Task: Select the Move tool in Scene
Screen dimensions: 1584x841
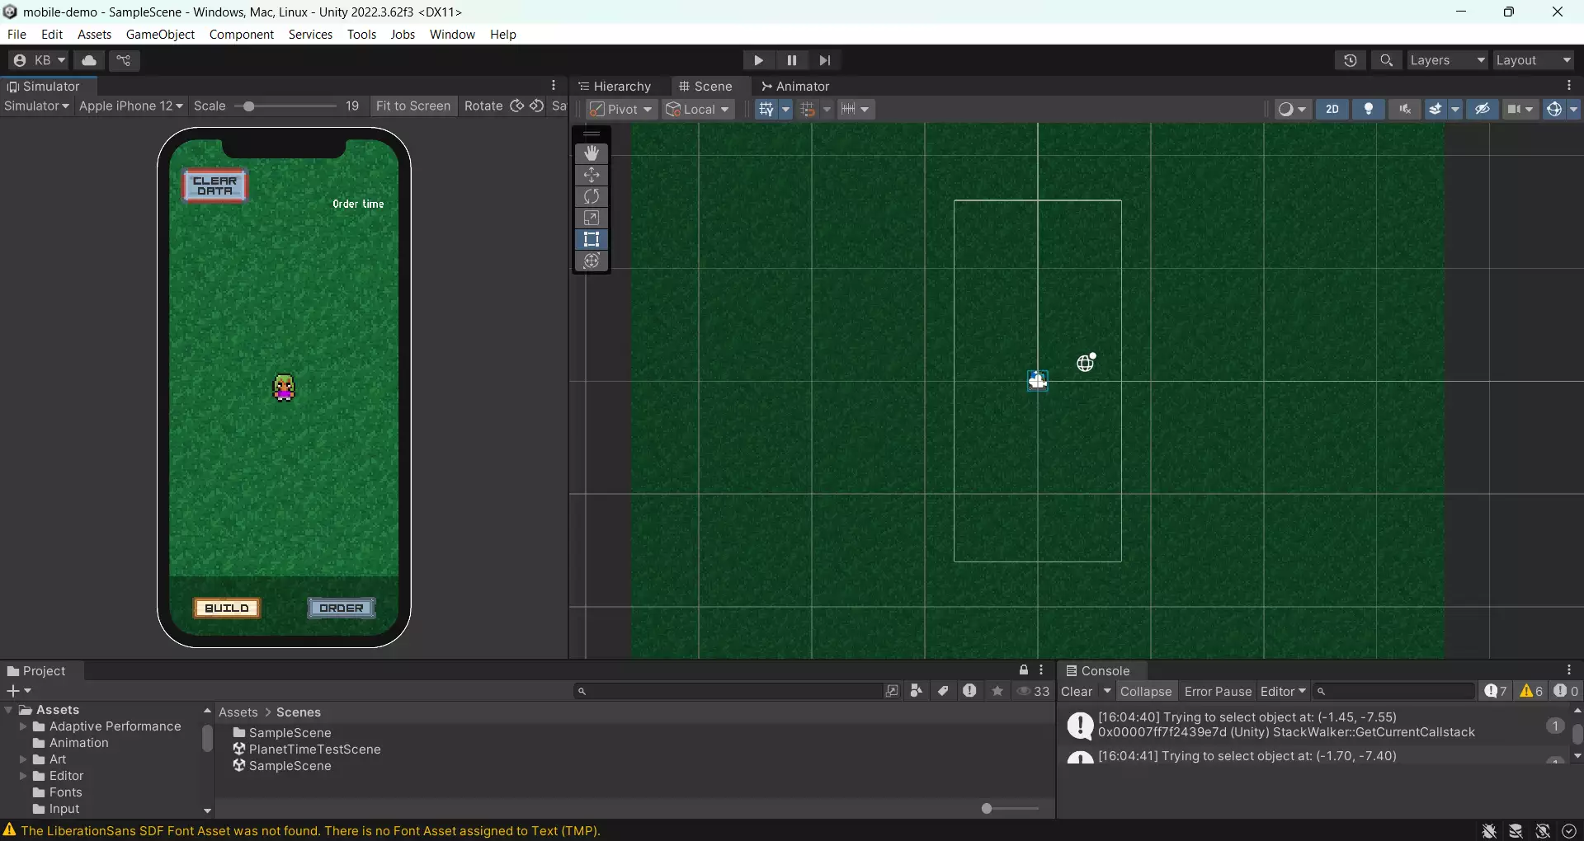Action: tap(591, 175)
